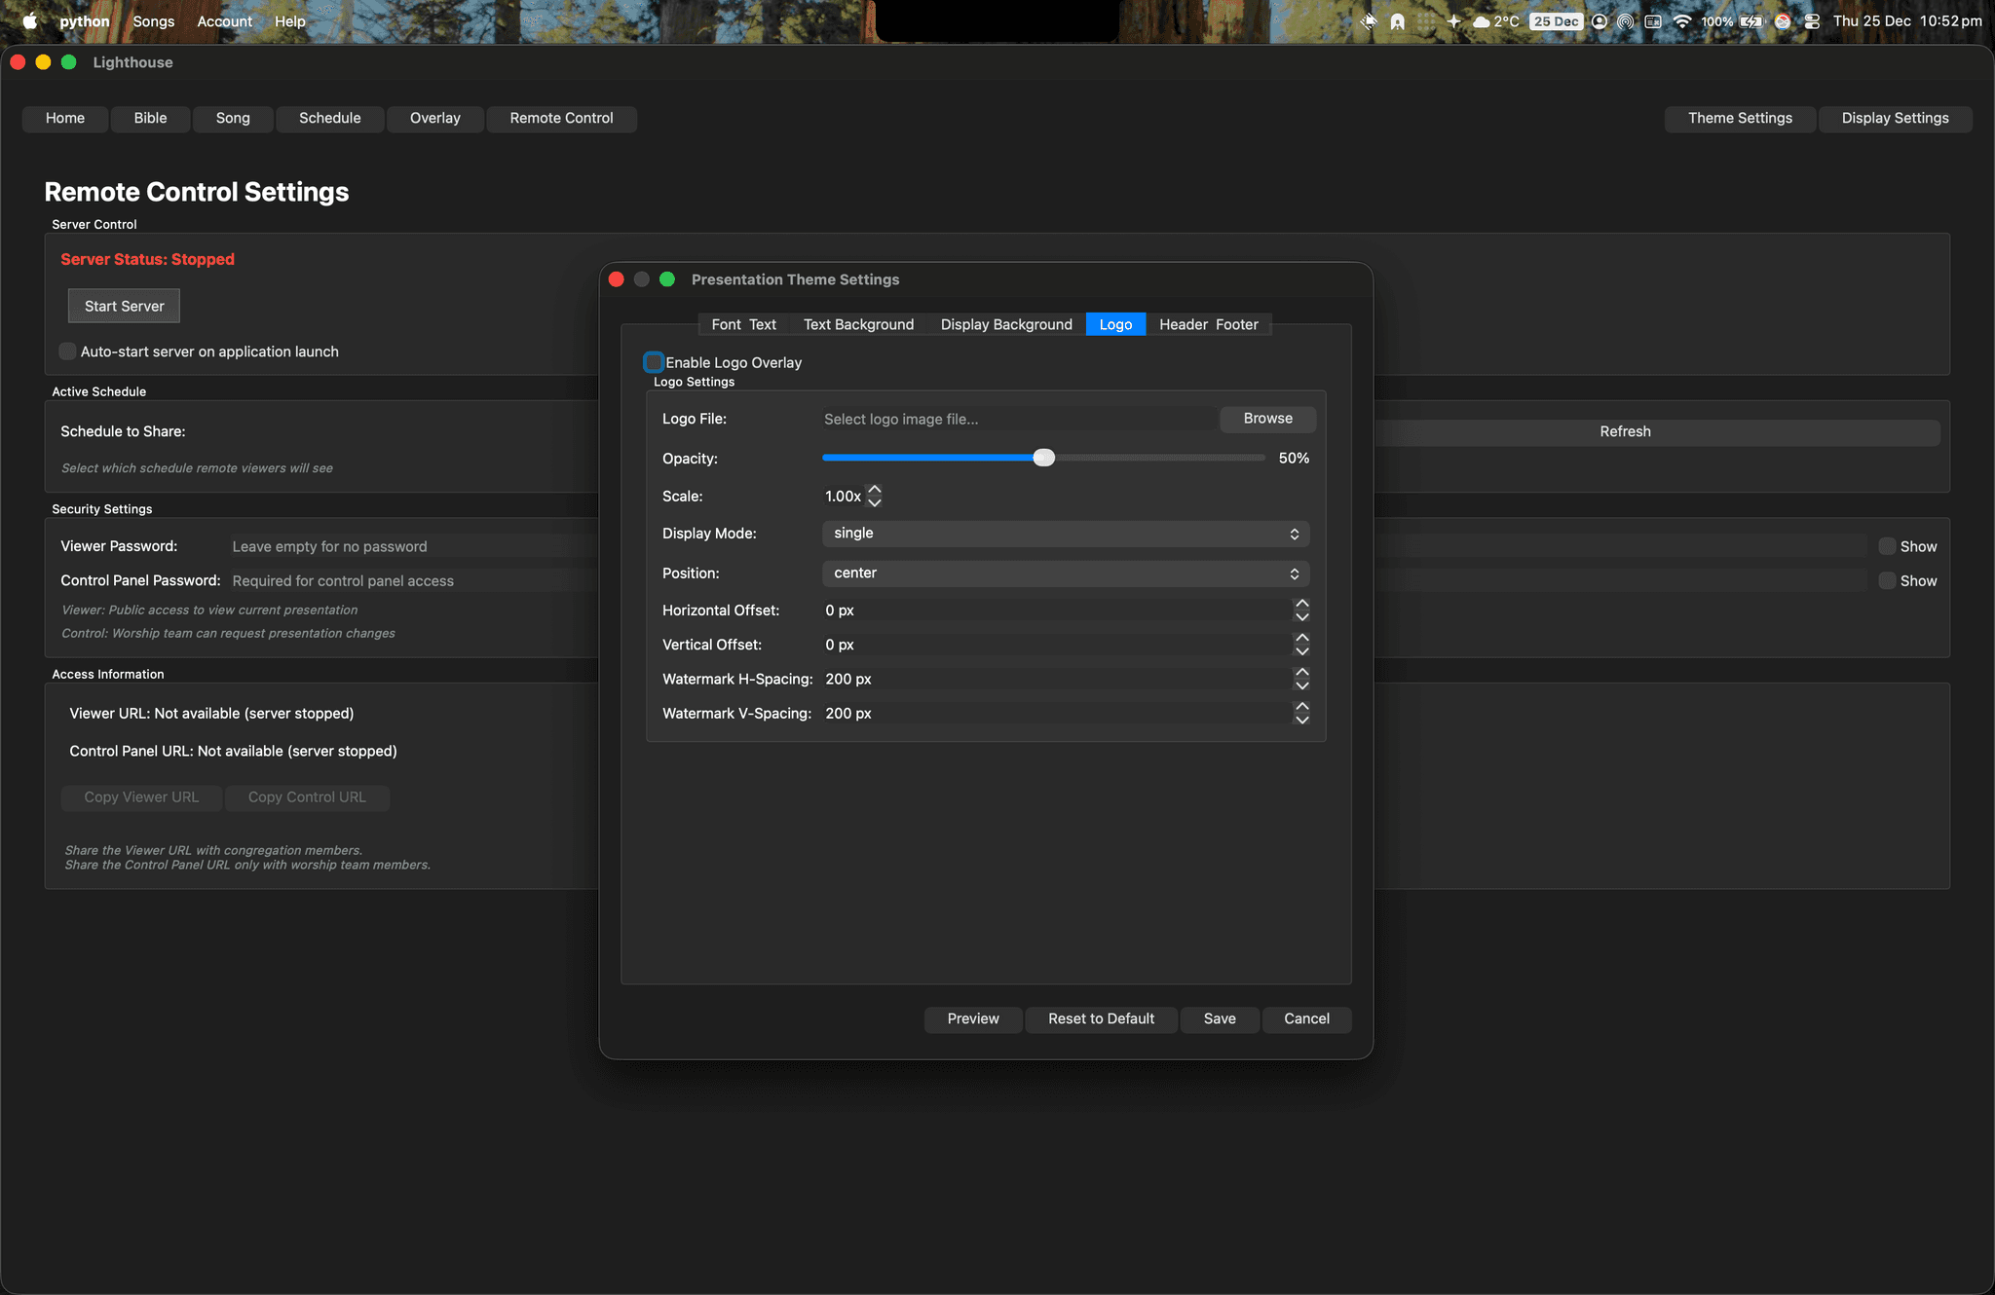Screen dimensions: 1995x1295
Task: Click the battery status icon
Action: coord(1751,21)
